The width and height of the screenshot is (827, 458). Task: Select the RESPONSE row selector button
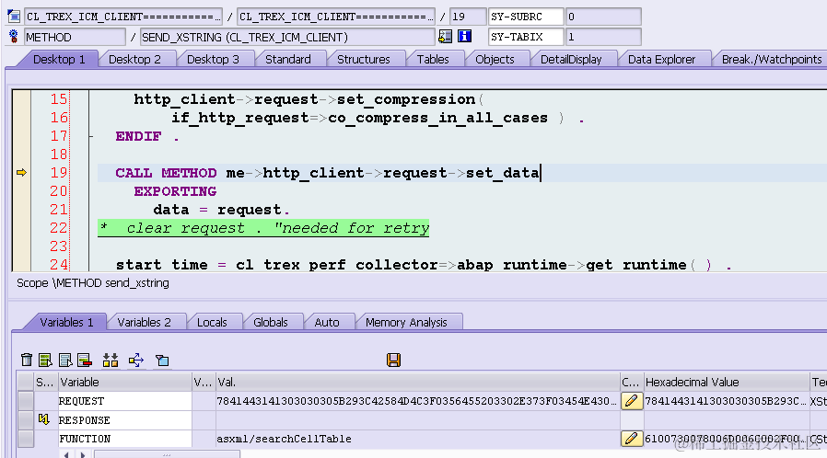[x=26, y=419]
